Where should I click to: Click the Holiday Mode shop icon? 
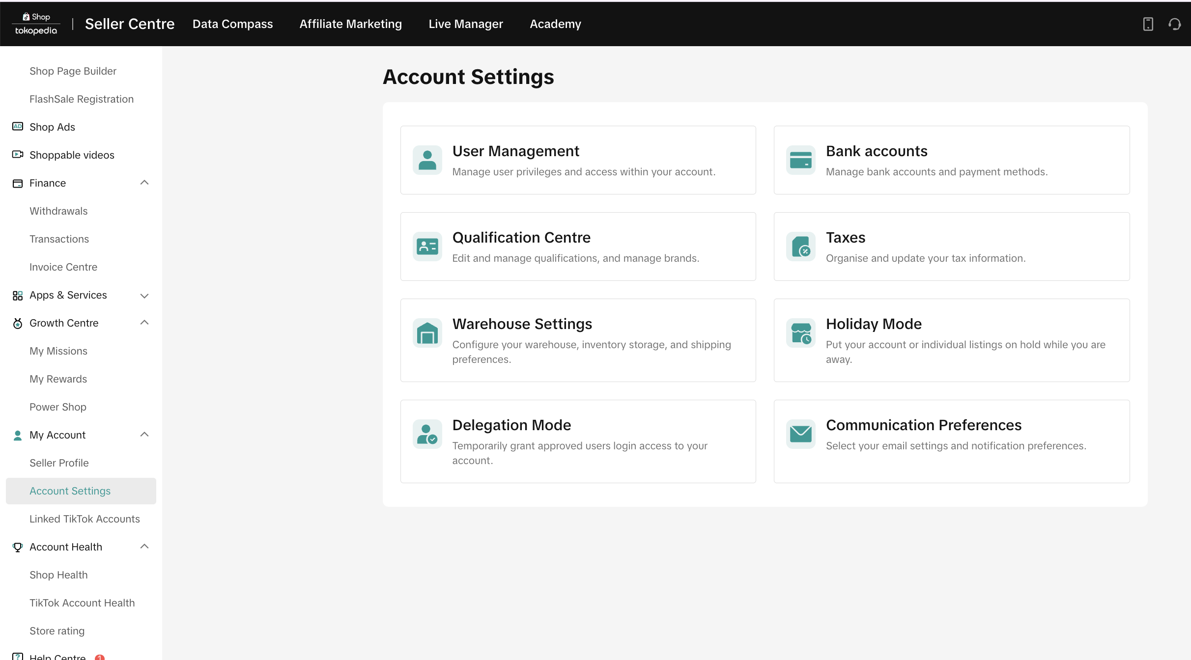coord(800,333)
